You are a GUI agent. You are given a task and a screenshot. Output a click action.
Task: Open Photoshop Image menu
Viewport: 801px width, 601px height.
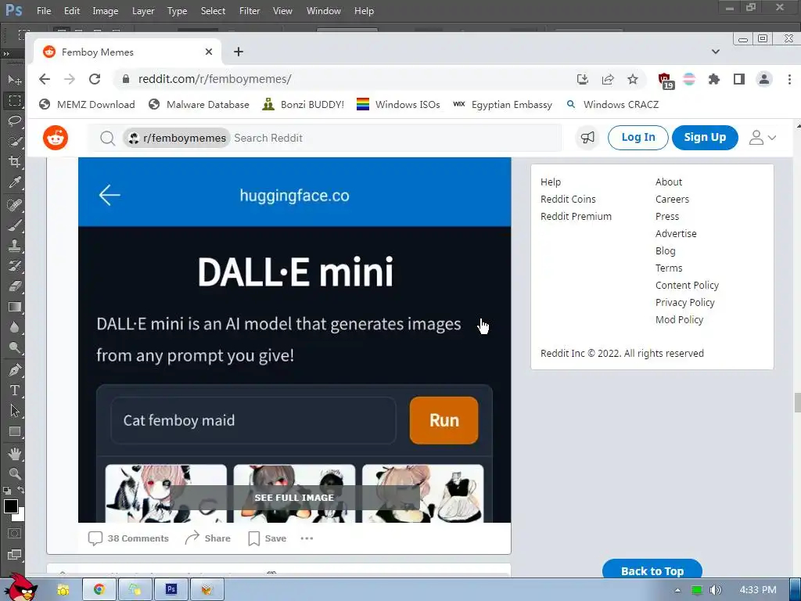(x=106, y=11)
